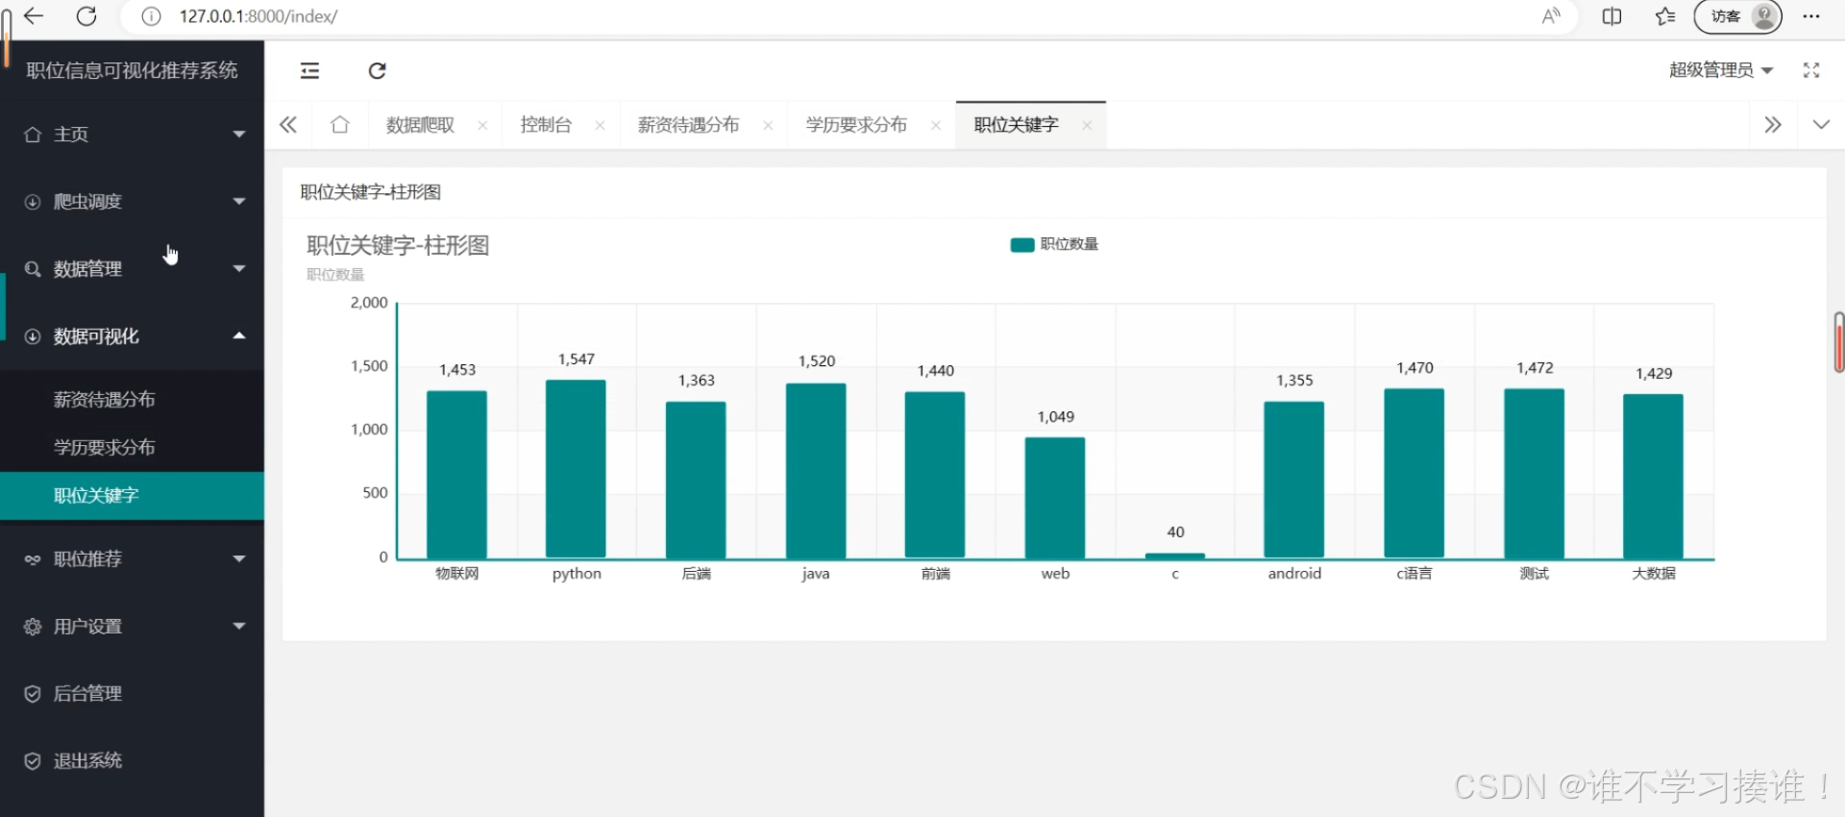The image size is (1845, 817).
Task: Click the icon beside 职位推荐
Action: click(x=33, y=559)
